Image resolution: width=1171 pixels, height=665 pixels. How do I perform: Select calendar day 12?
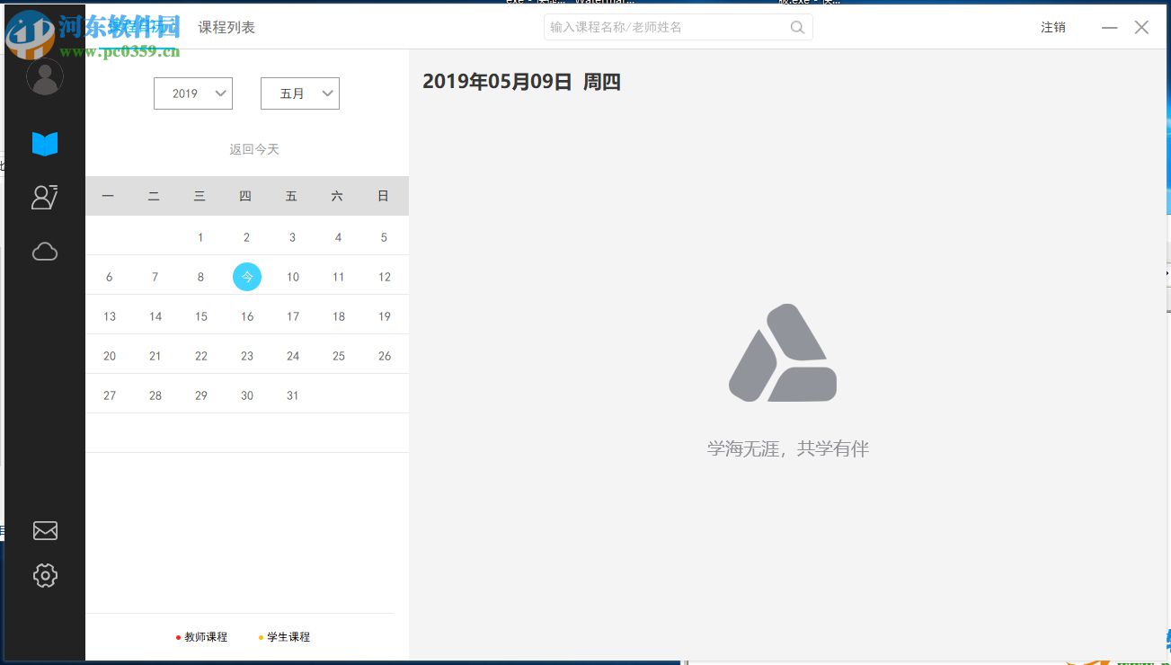click(385, 277)
